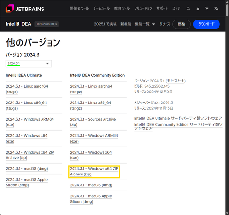The image size is (229, 215).
Task: Click the リリース: 2024年12月9日 text
Action: 153,92
